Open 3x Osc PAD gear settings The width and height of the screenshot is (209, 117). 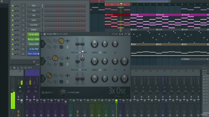(x=44, y=34)
